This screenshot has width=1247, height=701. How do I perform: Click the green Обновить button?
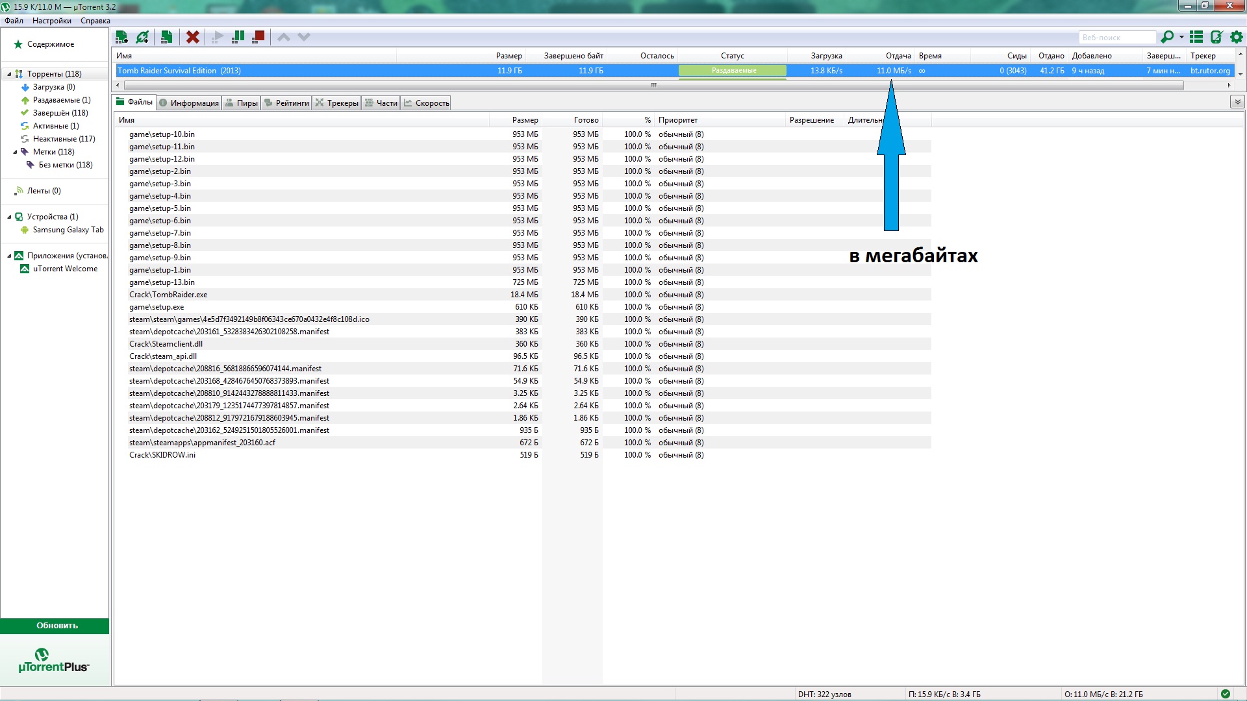click(55, 626)
